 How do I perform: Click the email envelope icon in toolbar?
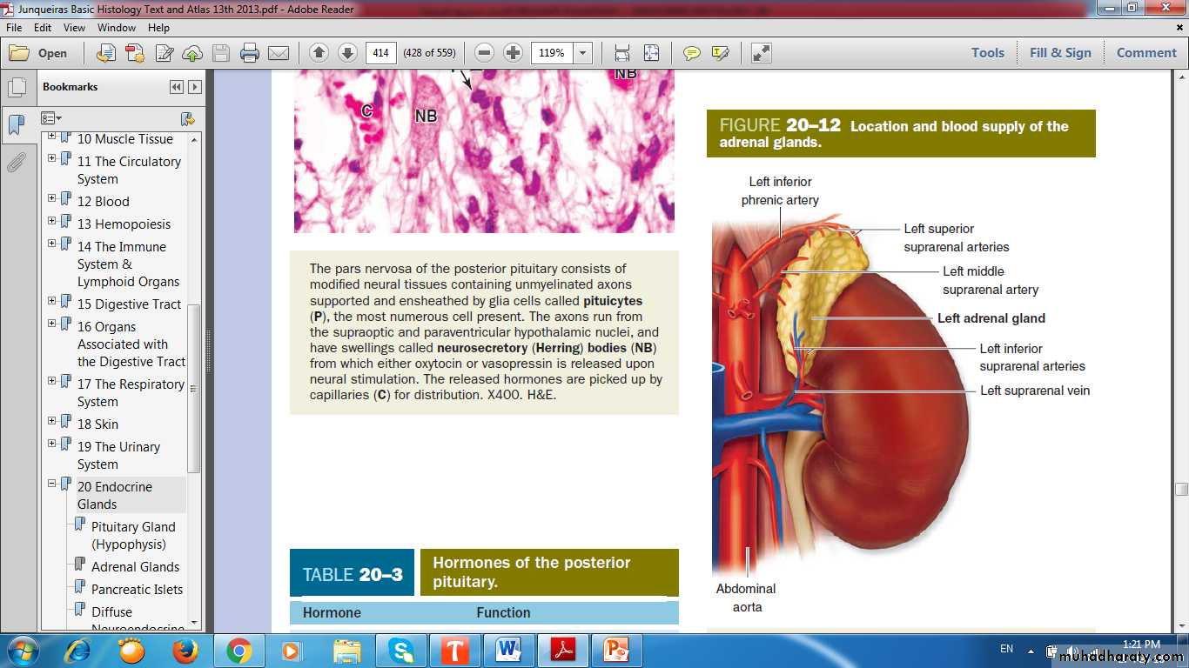coord(279,53)
